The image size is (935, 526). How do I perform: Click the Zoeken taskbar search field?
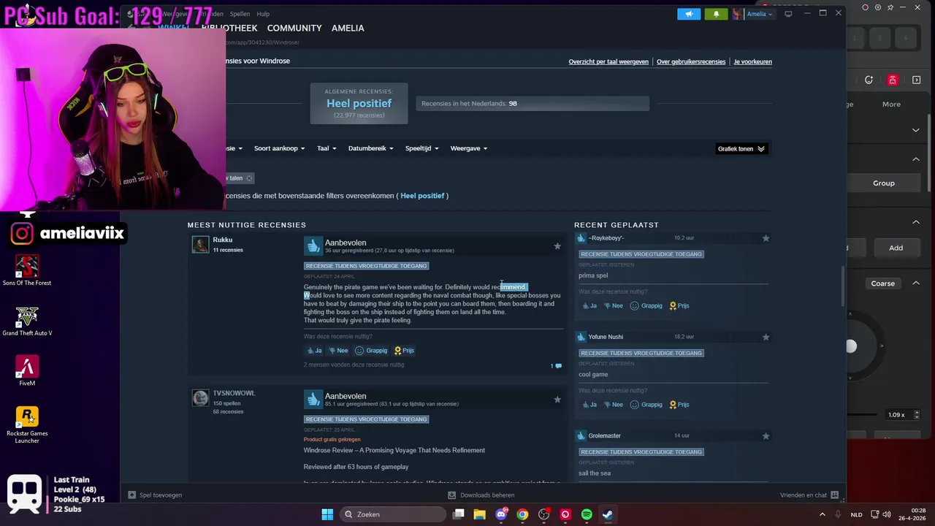394,514
